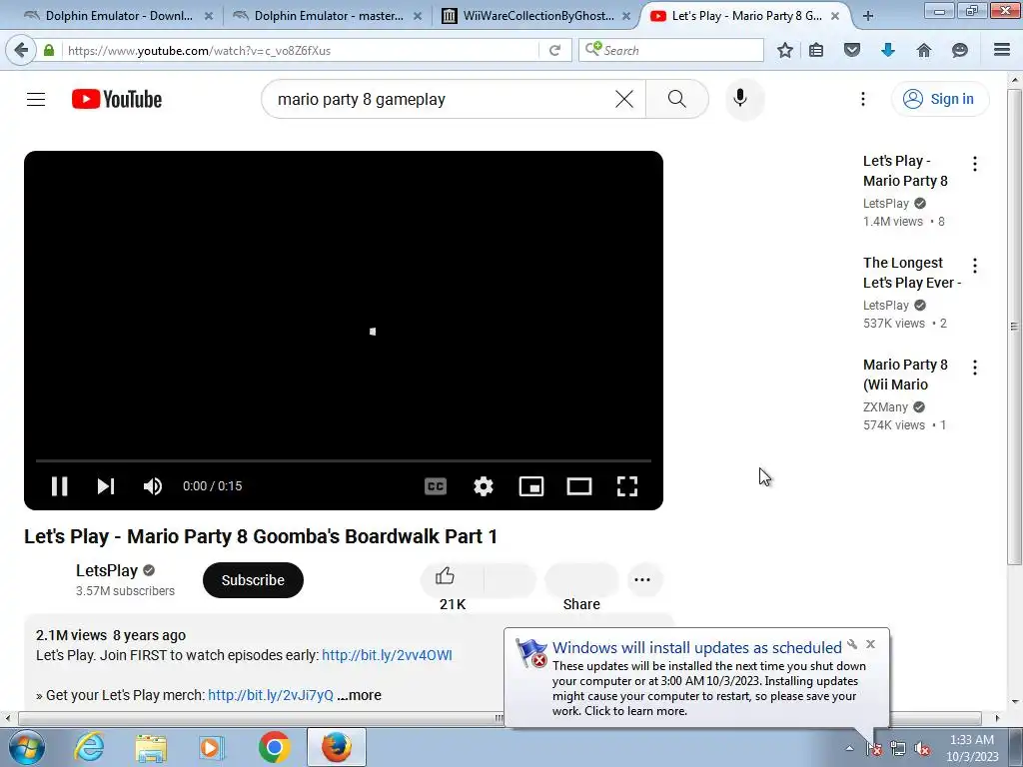Open the Firefox hamburger menu
The height and width of the screenshot is (767, 1023).
1002,50
